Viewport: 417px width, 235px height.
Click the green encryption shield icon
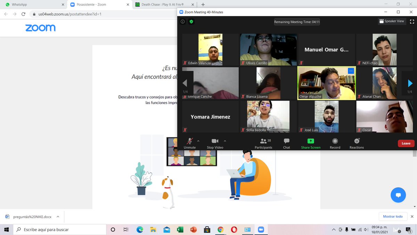(x=191, y=21)
